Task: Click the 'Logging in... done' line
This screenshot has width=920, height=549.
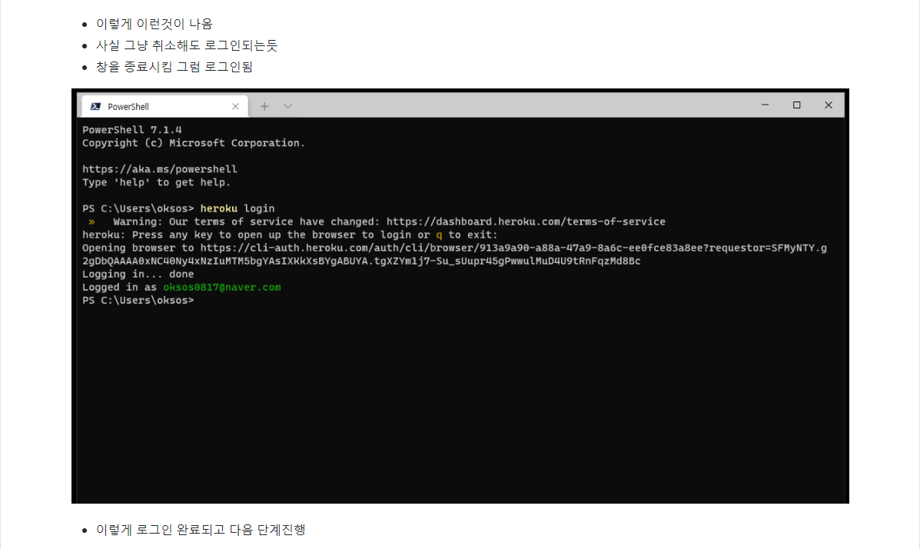Action: [x=138, y=274]
